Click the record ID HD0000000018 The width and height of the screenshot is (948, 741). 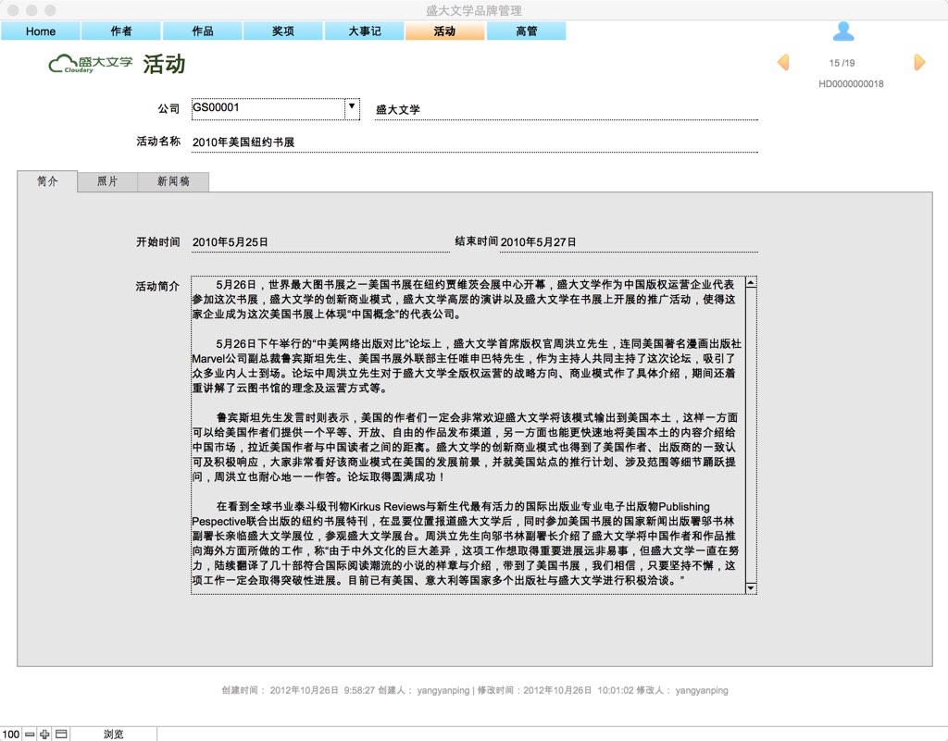[x=851, y=84]
